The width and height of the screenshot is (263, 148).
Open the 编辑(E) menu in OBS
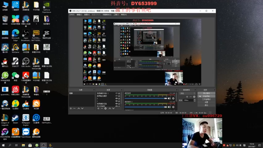(x=79, y=15)
